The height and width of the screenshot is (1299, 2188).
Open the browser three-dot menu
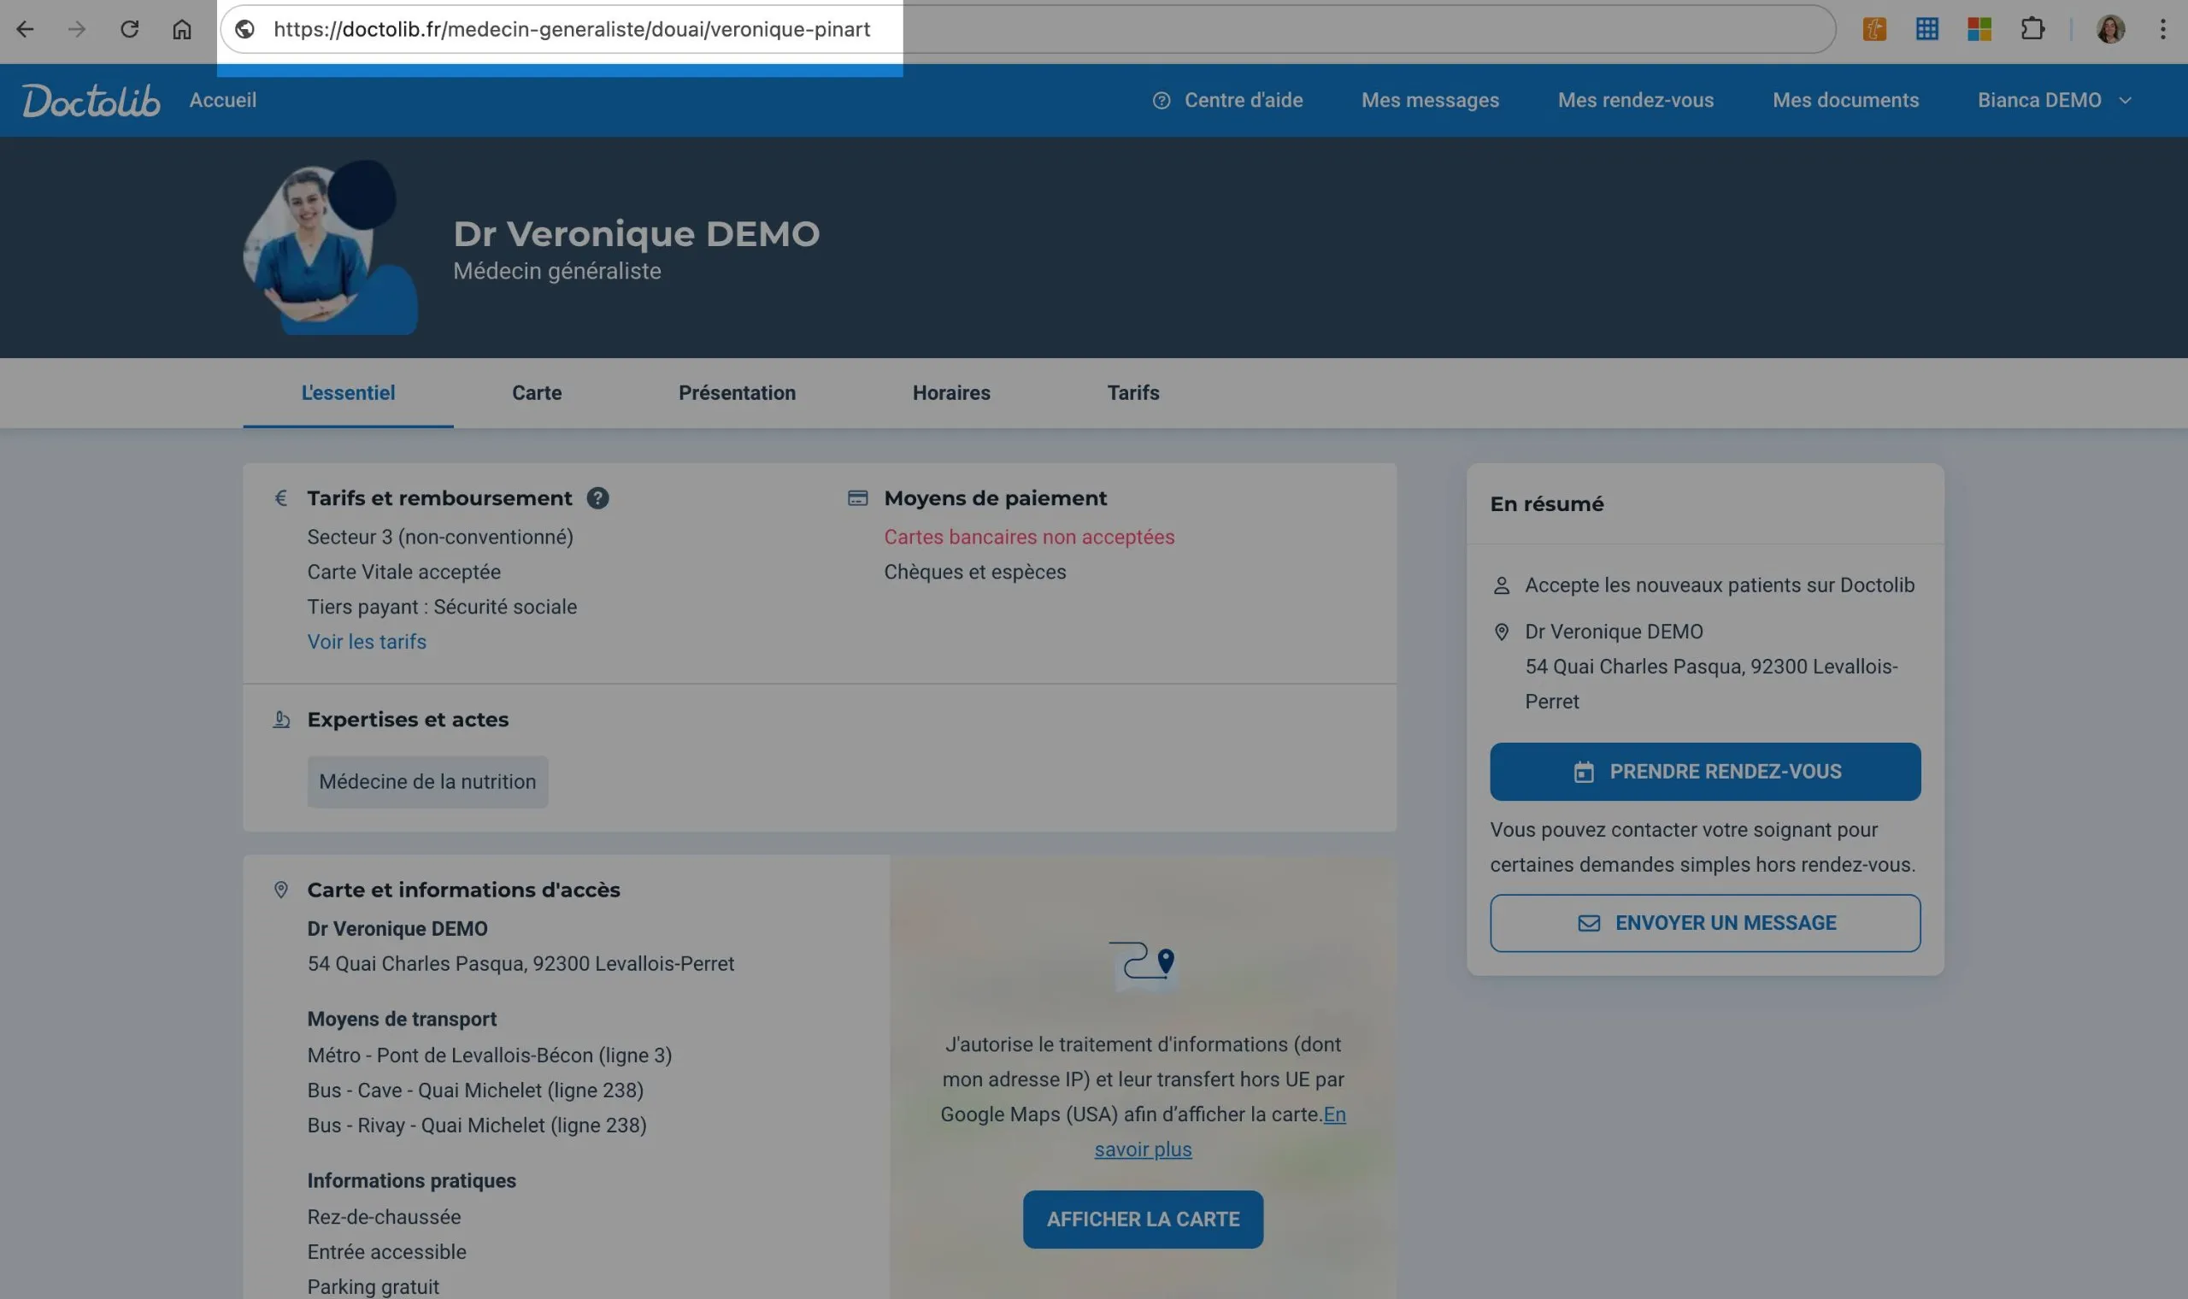[2162, 29]
